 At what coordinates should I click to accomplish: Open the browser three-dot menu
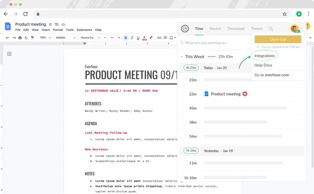[308, 14]
